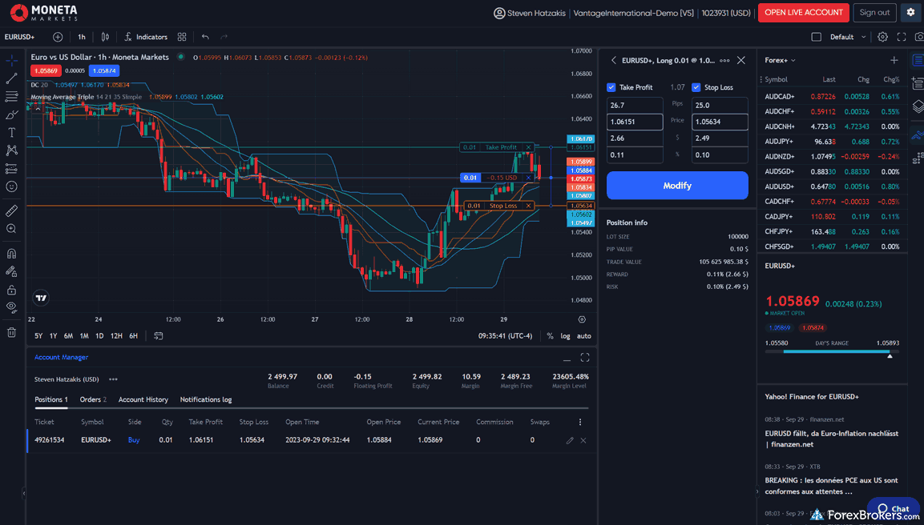924x525 pixels.
Task: Click the blue buy price 1.05874 button
Action: (x=104, y=70)
